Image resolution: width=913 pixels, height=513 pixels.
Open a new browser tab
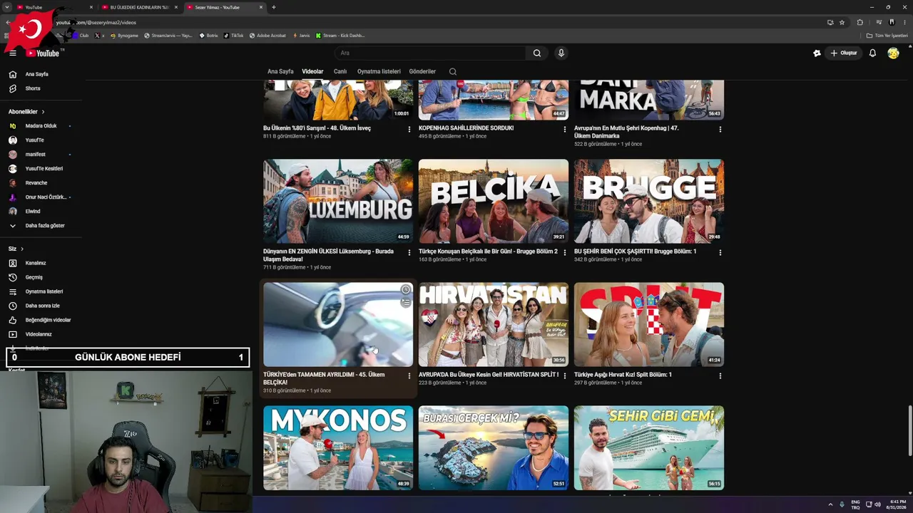click(x=274, y=7)
